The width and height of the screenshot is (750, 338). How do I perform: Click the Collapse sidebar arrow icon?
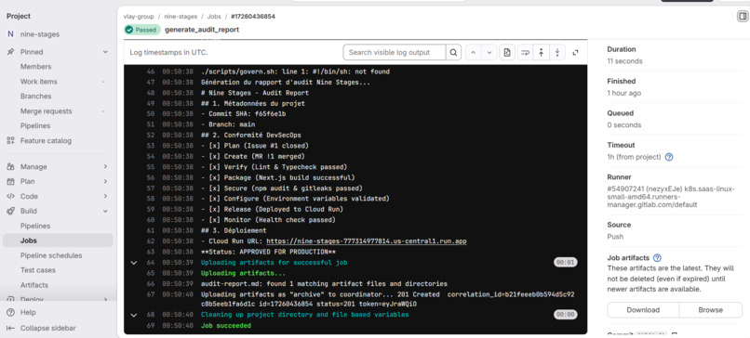click(10, 328)
